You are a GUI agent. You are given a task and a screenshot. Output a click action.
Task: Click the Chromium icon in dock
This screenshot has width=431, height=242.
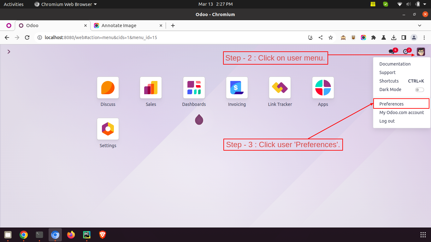55,235
